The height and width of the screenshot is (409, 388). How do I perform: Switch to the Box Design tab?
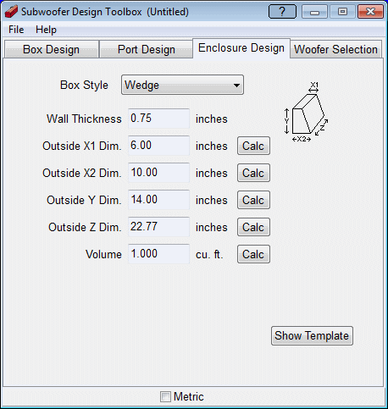[x=51, y=49]
